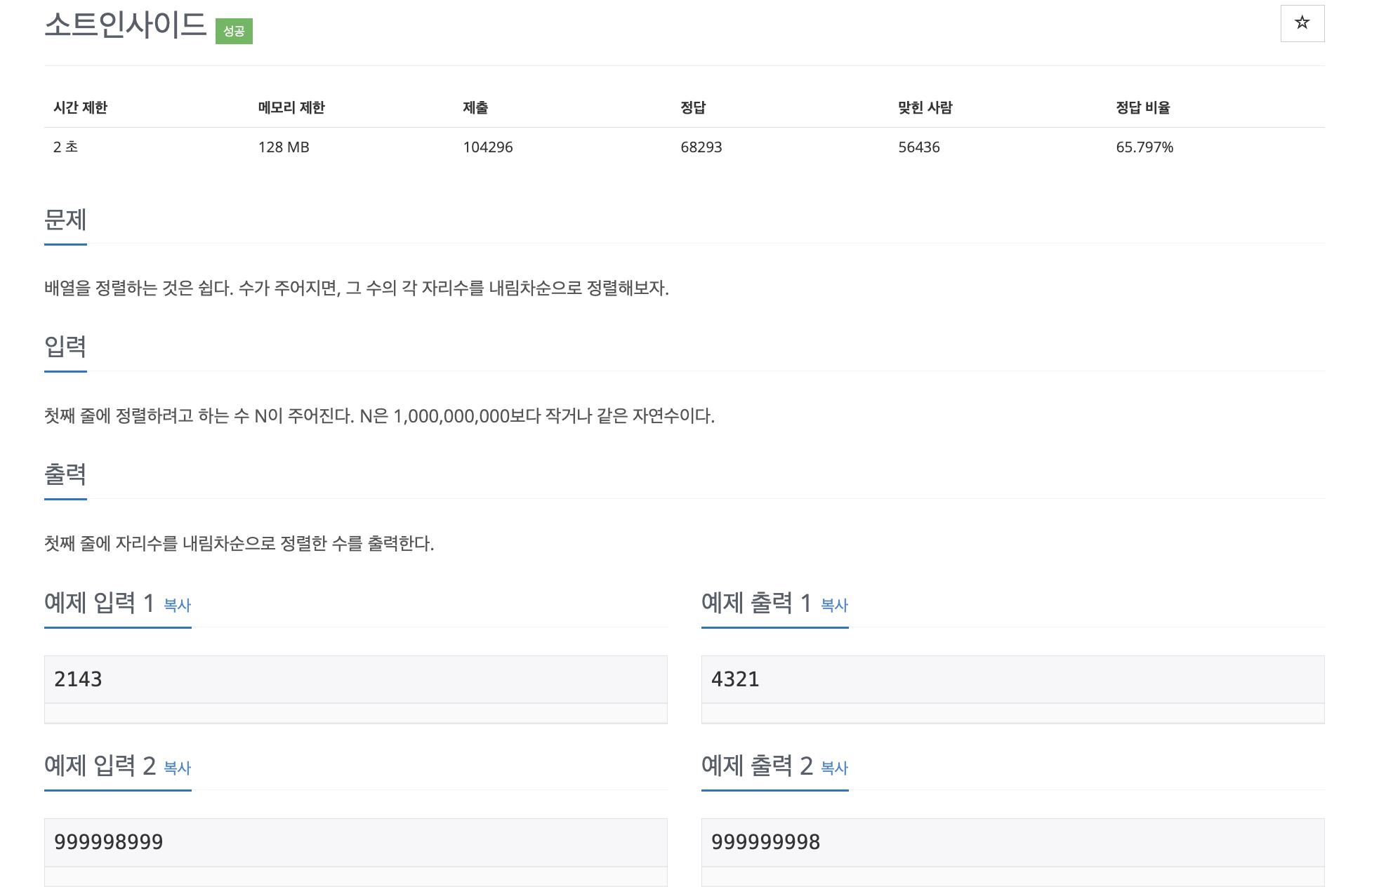Click the green 성공 badge
1393x887 pixels.
click(234, 31)
